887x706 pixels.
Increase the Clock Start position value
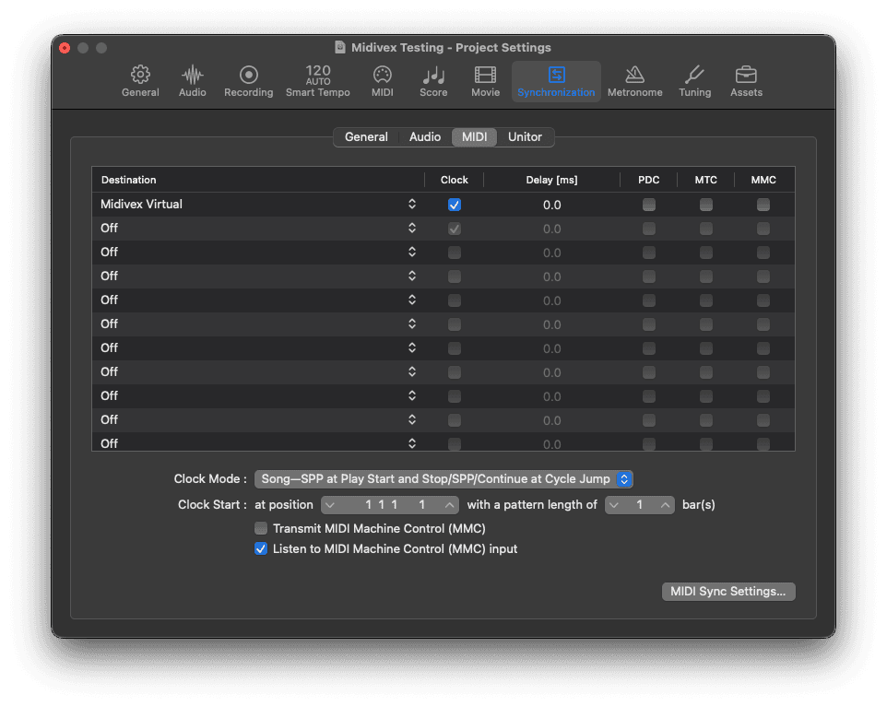point(449,505)
